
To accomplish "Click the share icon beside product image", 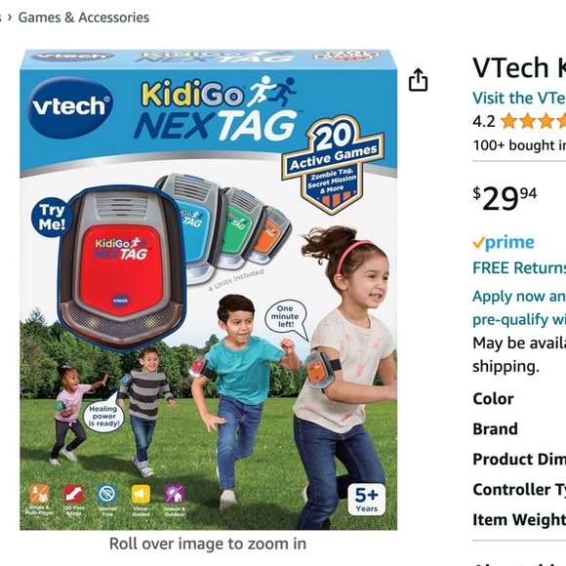I will click(x=418, y=80).
